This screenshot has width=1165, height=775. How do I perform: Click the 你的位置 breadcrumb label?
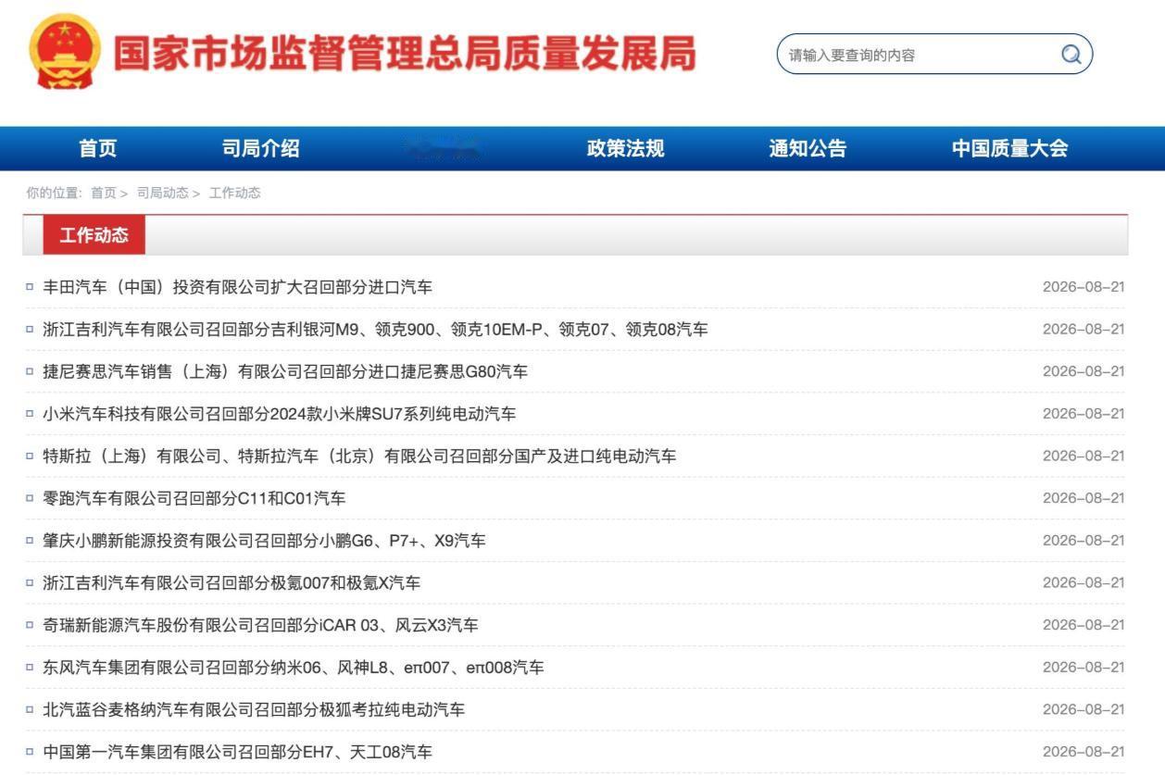click(55, 193)
